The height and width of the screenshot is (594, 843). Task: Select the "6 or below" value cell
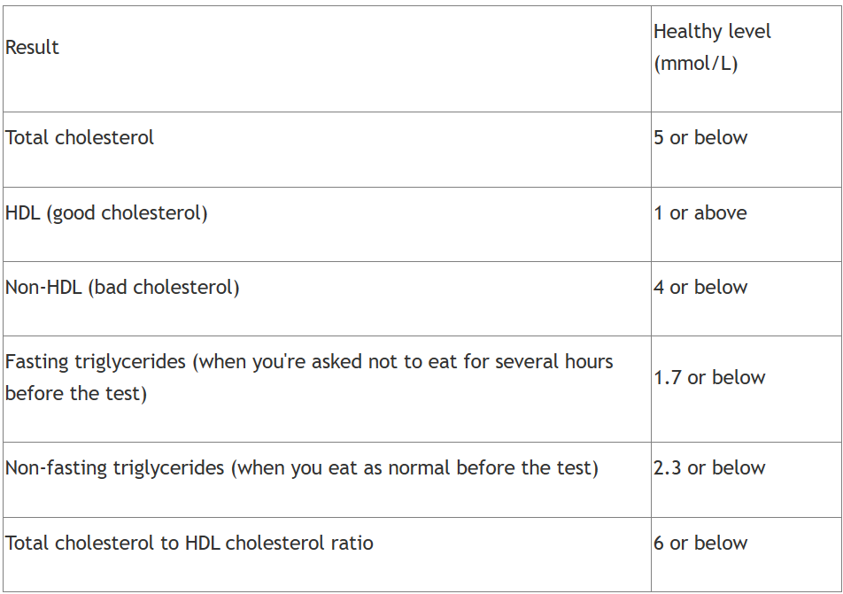pos(746,555)
